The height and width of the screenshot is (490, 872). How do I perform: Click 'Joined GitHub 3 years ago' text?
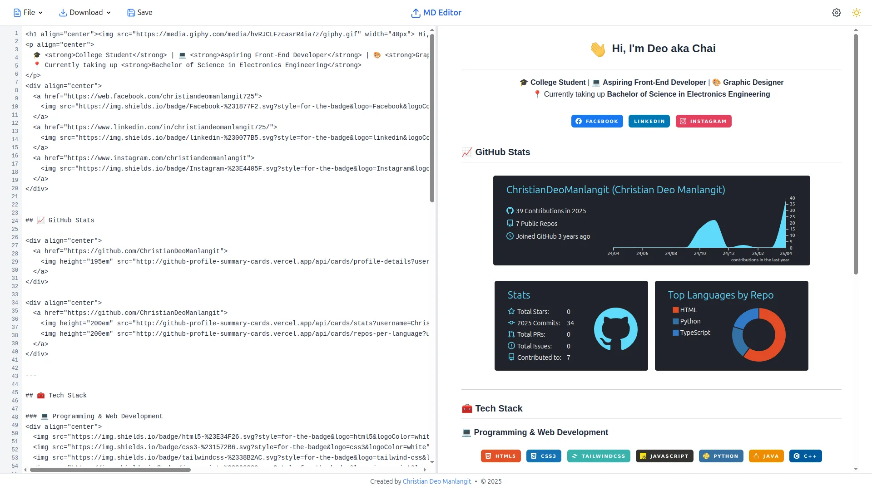pyautogui.click(x=553, y=236)
